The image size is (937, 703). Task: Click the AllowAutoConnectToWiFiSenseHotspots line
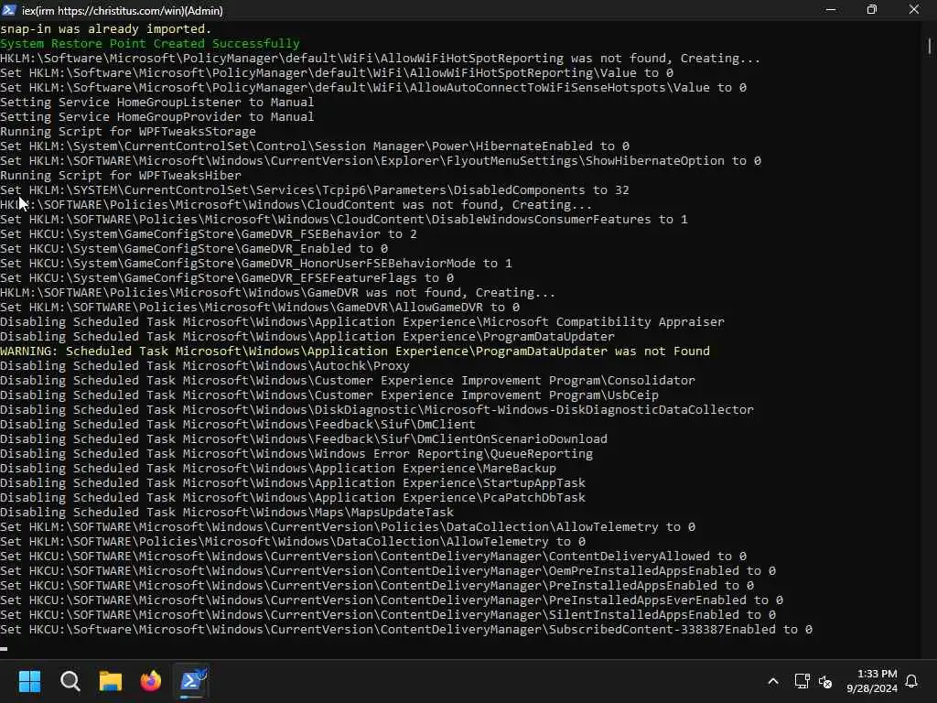373,87
